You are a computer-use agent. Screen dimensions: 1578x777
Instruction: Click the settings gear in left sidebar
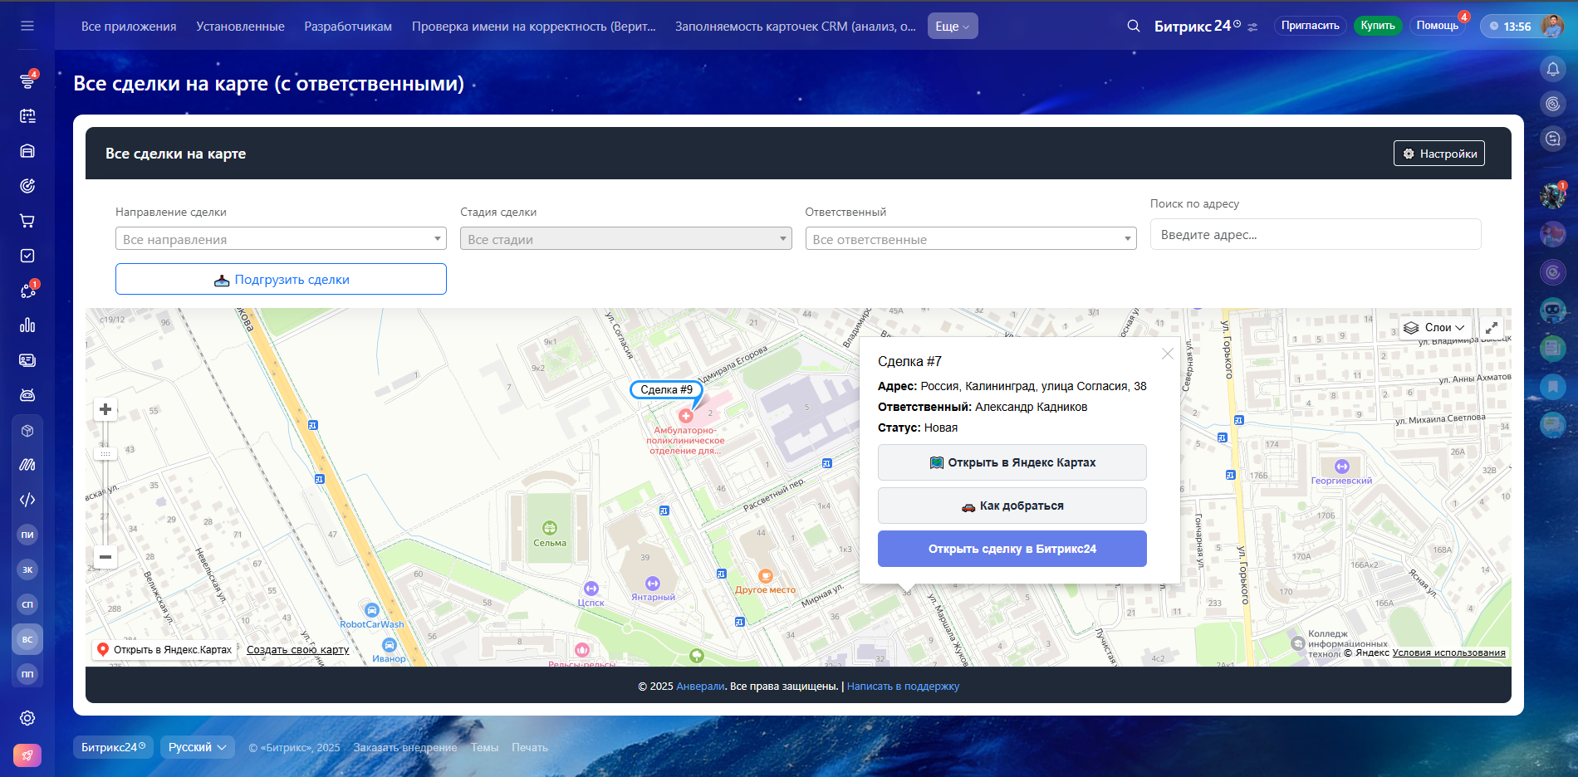(27, 718)
